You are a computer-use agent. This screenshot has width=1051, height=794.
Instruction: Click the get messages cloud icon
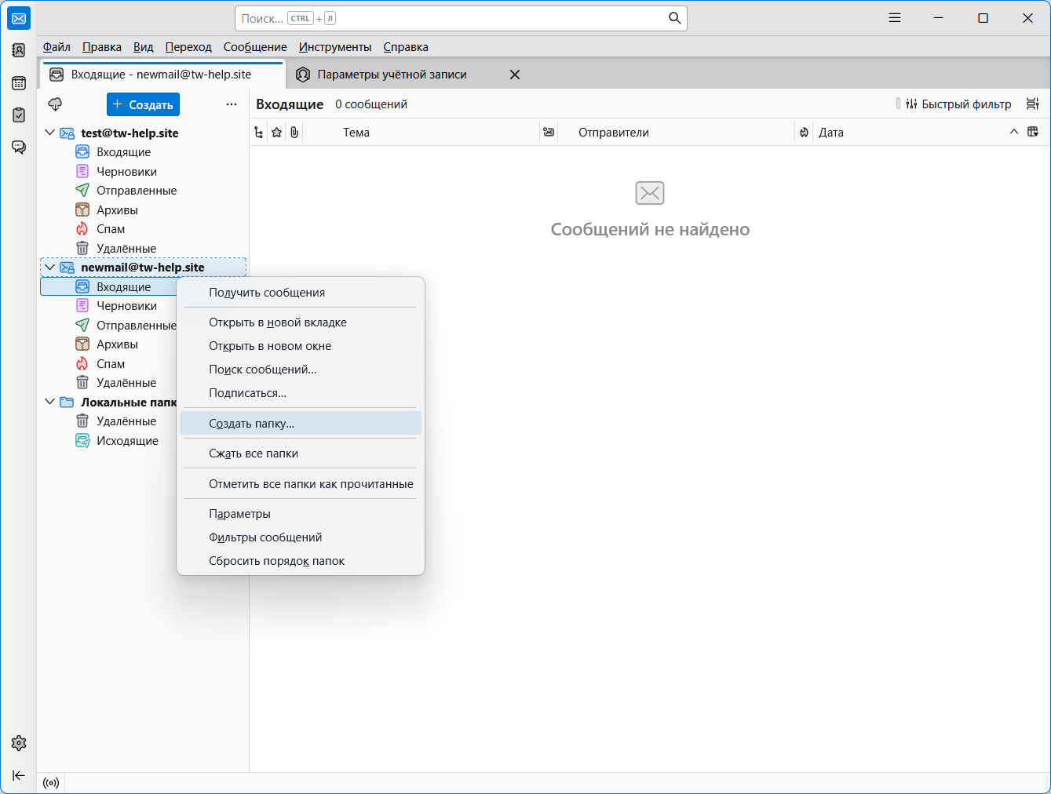(55, 104)
